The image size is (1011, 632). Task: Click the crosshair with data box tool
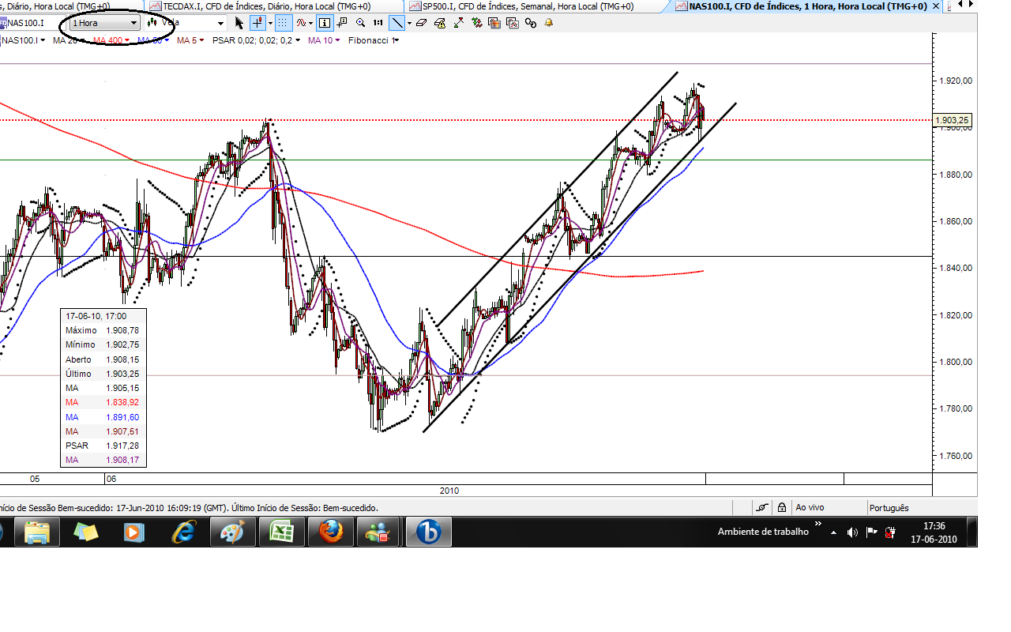[x=341, y=23]
